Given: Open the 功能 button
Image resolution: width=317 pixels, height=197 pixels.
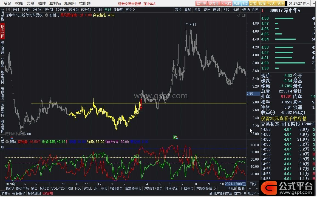Looking at the screenshot, I should (x=253, y=4).
